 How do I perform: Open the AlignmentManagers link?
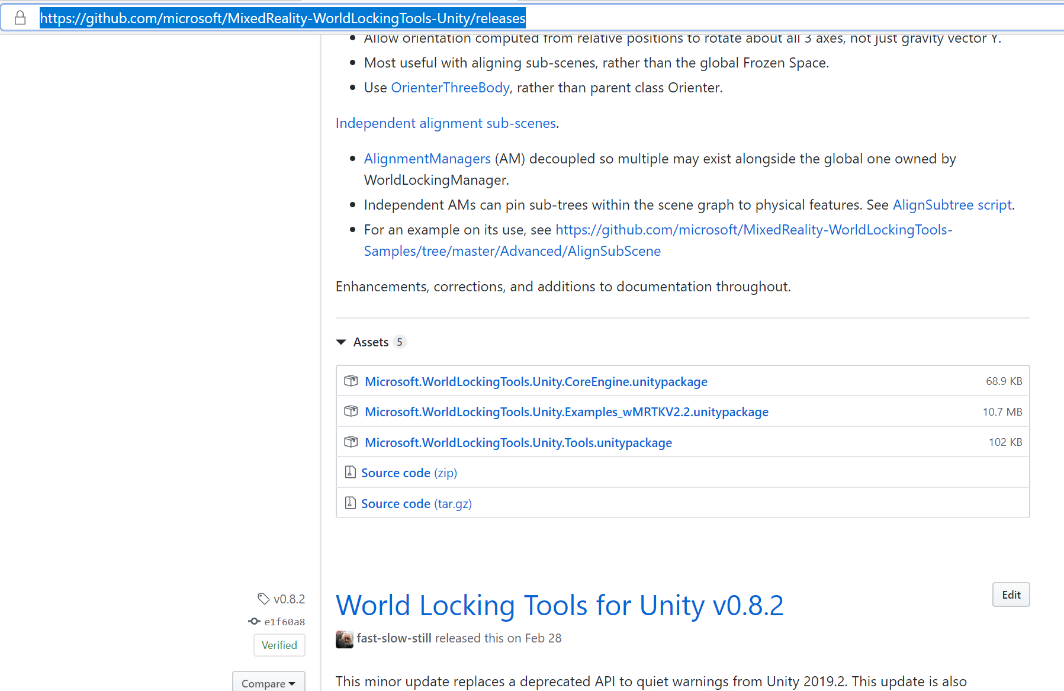click(x=427, y=159)
